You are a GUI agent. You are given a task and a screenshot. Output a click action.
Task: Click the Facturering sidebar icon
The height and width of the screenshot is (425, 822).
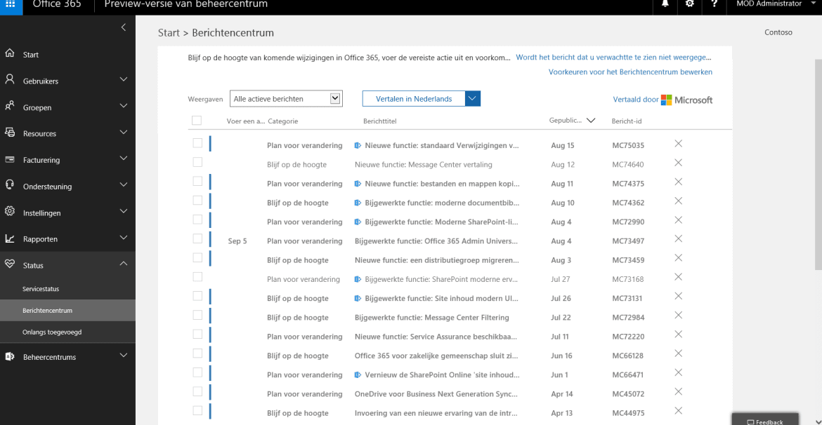pos(9,159)
